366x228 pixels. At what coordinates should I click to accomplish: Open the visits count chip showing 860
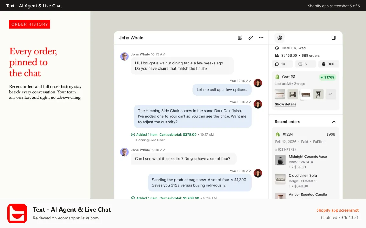329,64
